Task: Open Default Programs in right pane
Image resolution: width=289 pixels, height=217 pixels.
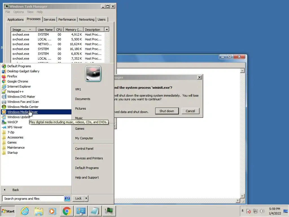Action: [87, 168]
